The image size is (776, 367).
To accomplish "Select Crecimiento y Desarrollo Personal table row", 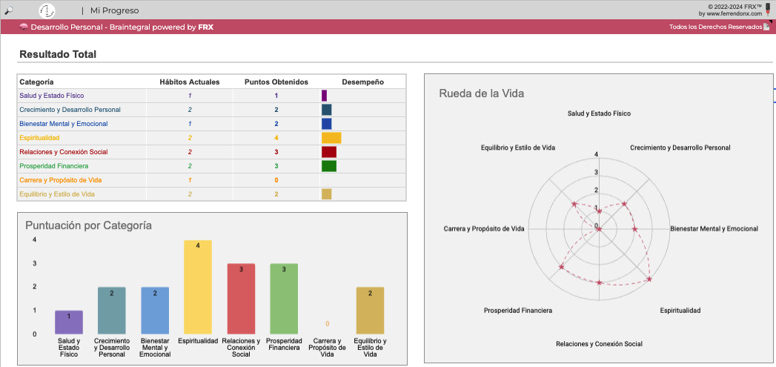I will click(212, 110).
